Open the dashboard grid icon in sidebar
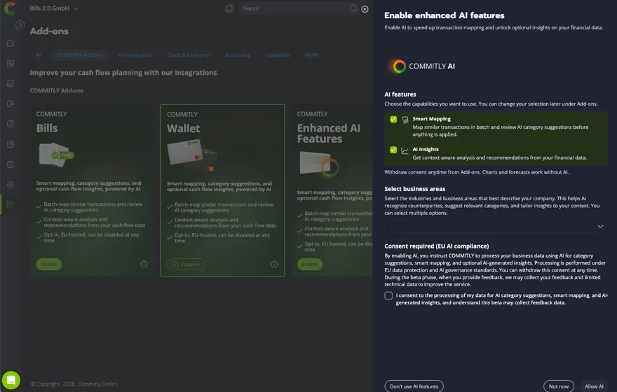617x392 pixels. coord(11,63)
